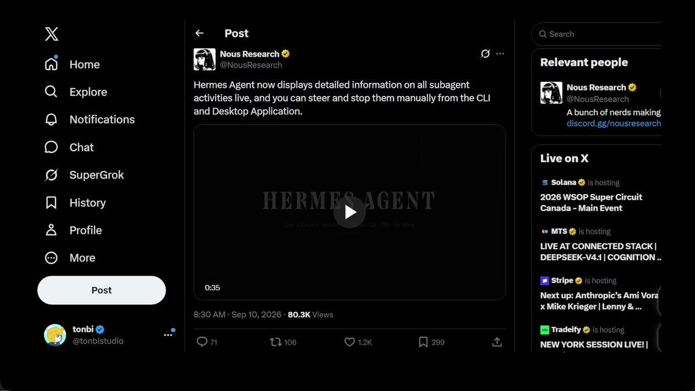
Task: Click the SuperGrok slash-circle icon
Action: pos(52,175)
